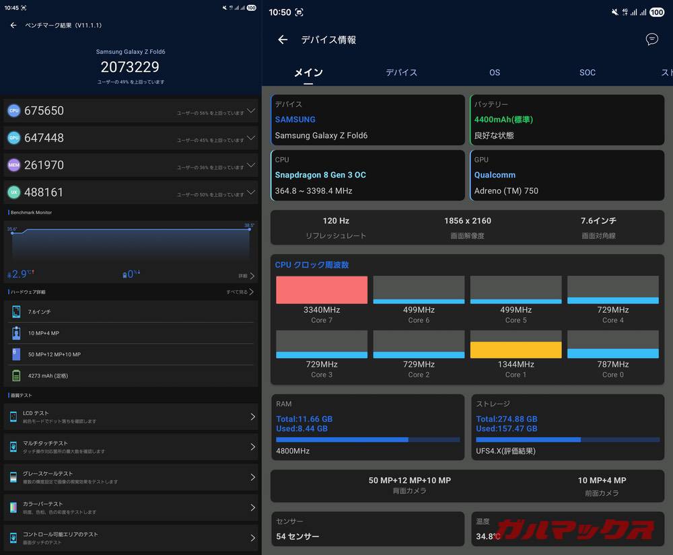
Task: Click the front camera 10 MP+4 MP icon
Action: [x=16, y=333]
